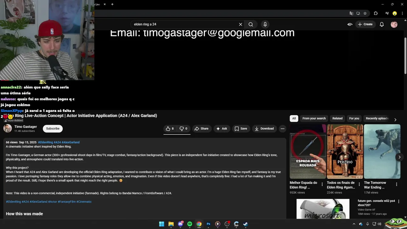
Task: Open Spotify from taskbar
Action: click(190, 224)
